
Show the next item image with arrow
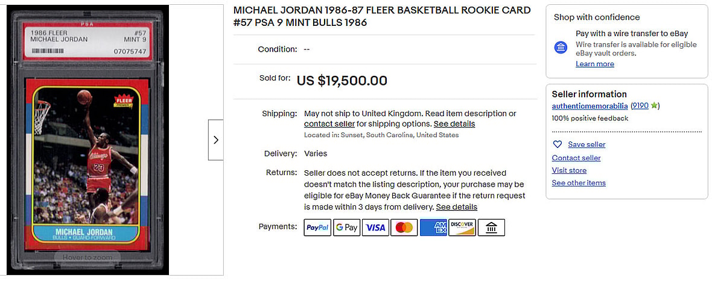point(216,140)
